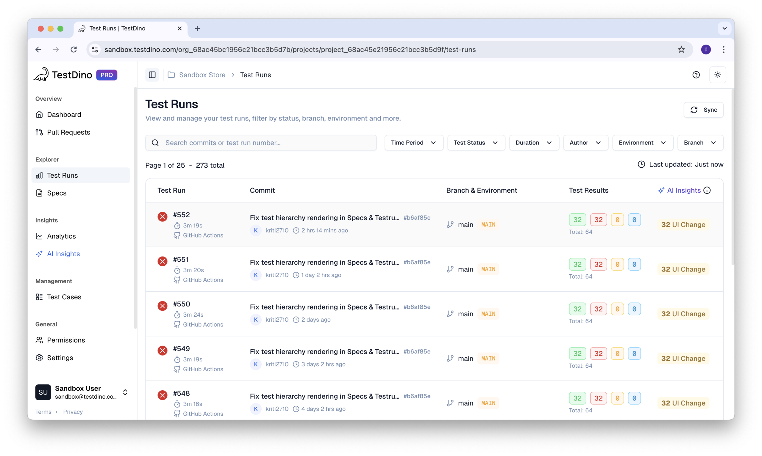Click AI Insights column info icon

tap(707, 190)
